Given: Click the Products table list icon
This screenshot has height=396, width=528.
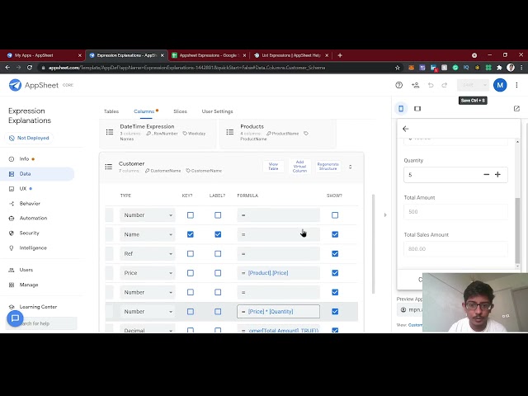Looking at the screenshot, I should (x=230, y=132).
